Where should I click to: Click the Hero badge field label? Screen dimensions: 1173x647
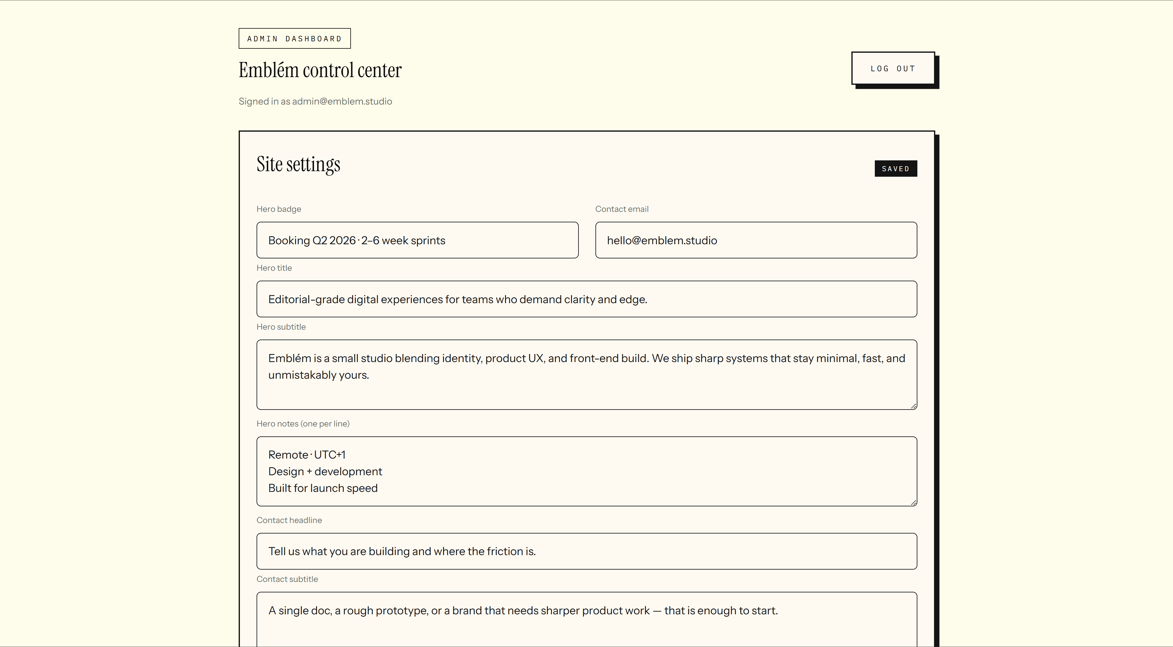279,208
